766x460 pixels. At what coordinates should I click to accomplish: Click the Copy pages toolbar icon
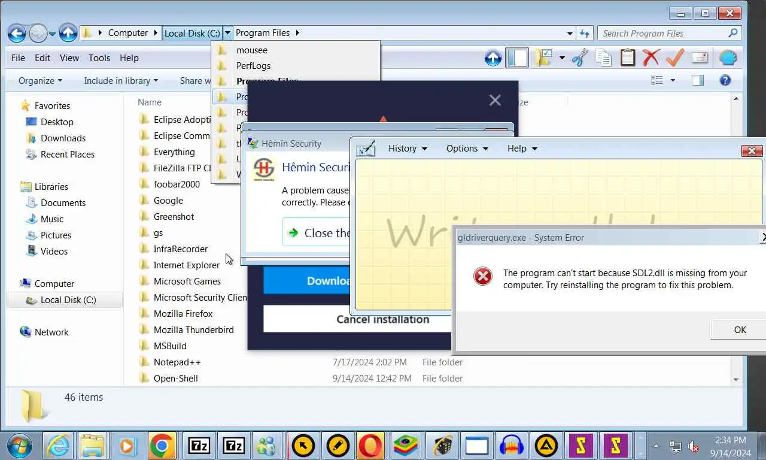603,58
